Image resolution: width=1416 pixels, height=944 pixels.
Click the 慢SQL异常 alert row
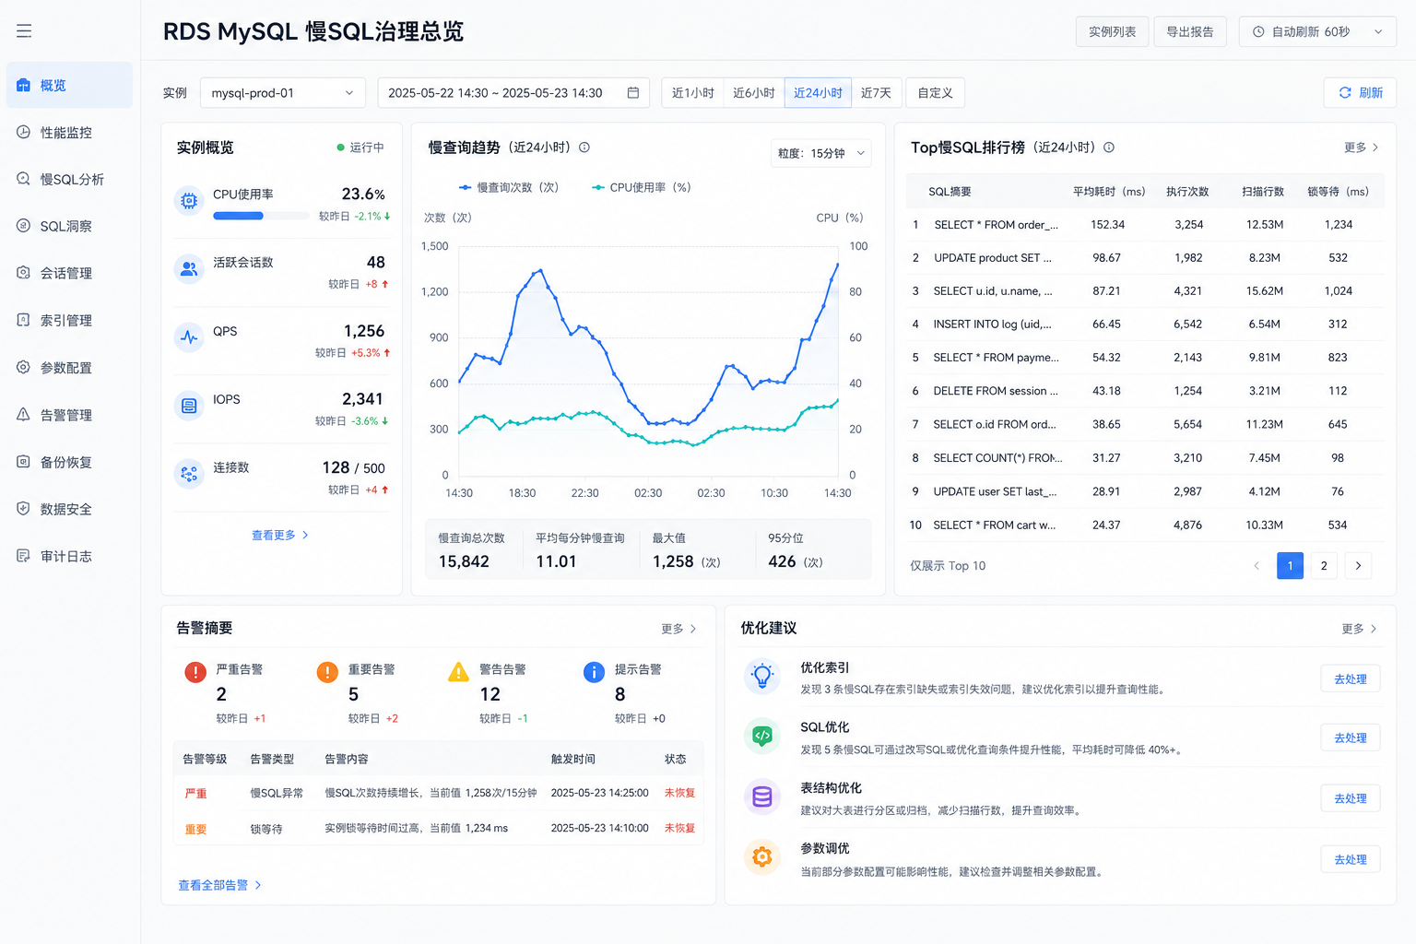click(x=438, y=793)
